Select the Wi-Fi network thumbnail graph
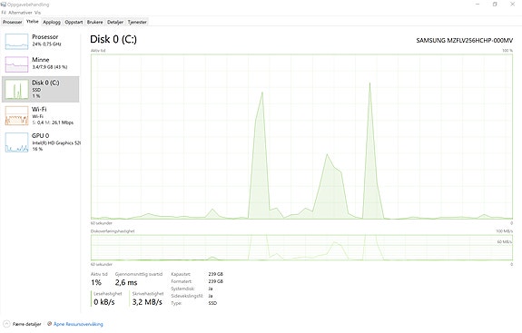 coord(16,116)
